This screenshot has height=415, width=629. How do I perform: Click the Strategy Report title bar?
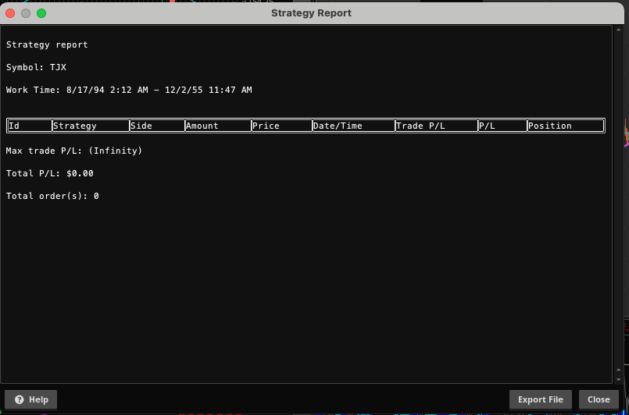311,13
